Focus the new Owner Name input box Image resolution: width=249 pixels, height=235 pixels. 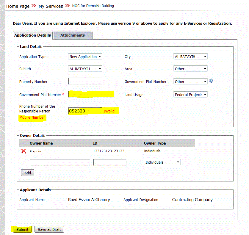point(60,162)
